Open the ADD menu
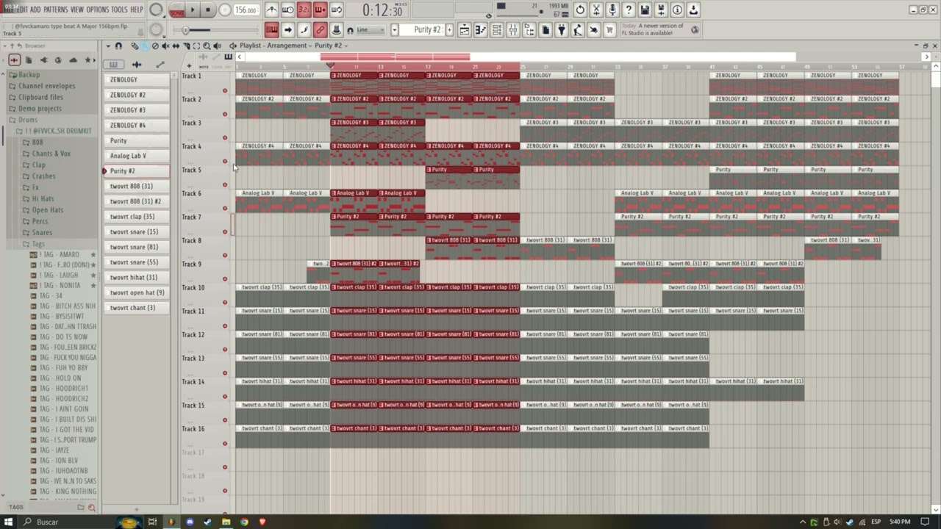The width and height of the screenshot is (941, 529). (35, 10)
